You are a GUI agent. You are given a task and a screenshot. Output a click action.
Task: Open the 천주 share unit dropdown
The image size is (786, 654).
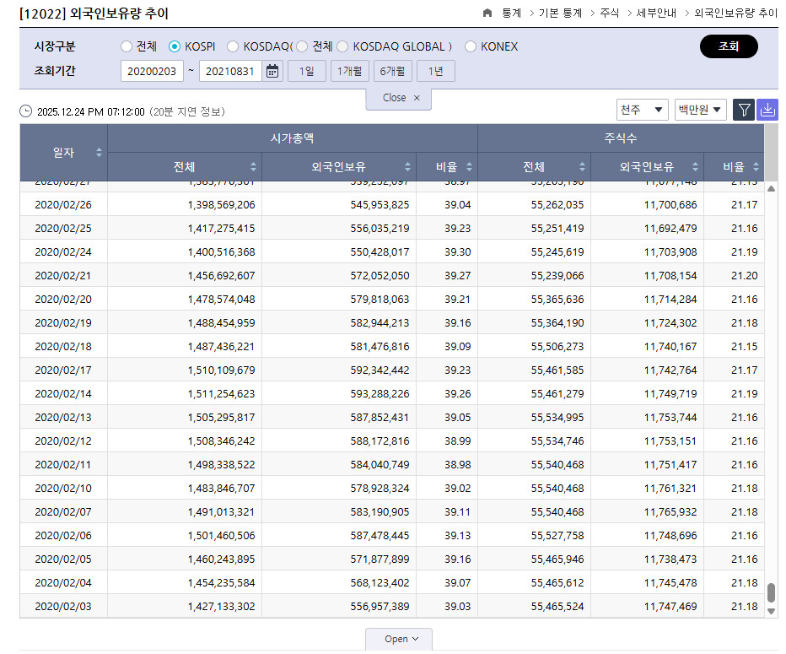pyautogui.click(x=643, y=110)
